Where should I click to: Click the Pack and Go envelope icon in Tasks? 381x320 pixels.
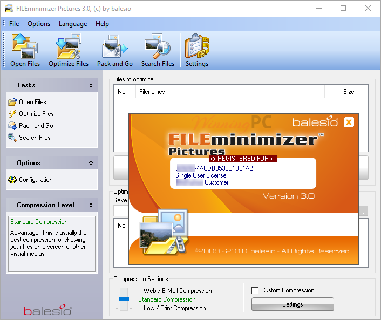12,126
